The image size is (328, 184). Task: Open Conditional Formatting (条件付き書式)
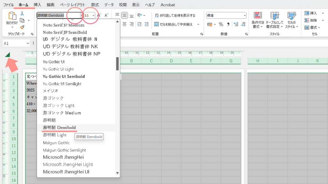[258, 20]
